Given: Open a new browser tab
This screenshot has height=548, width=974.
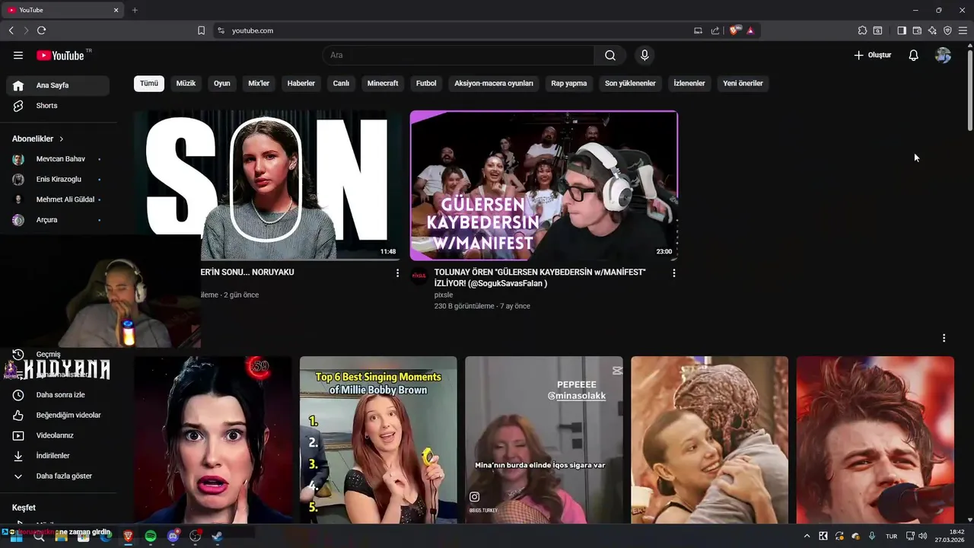Looking at the screenshot, I should pos(135,10).
